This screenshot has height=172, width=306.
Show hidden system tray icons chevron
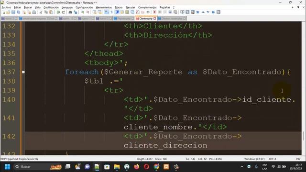[242, 167]
